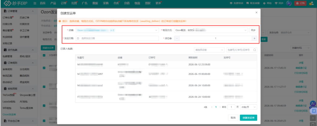Toggle the hamburger menu in the header

tap(35, 3)
